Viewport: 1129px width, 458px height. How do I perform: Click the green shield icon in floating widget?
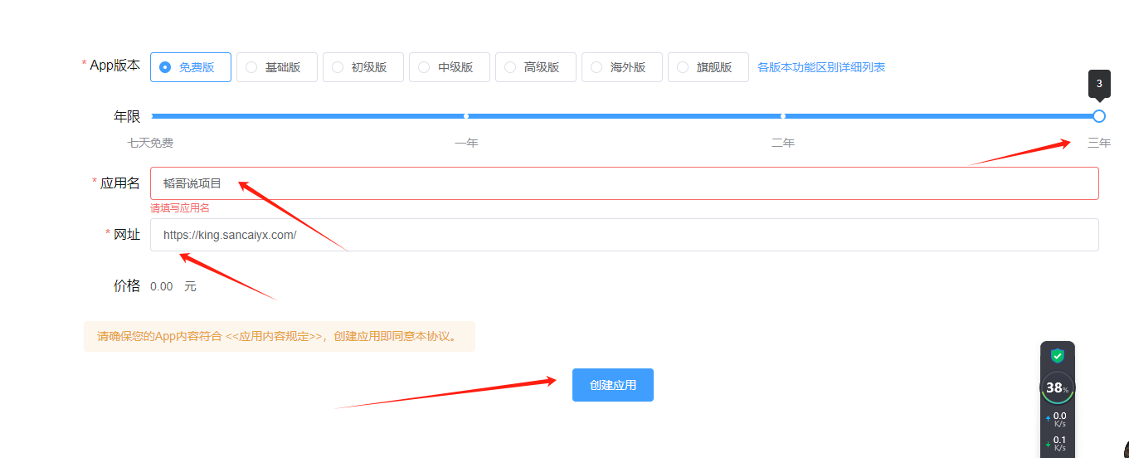click(1058, 356)
